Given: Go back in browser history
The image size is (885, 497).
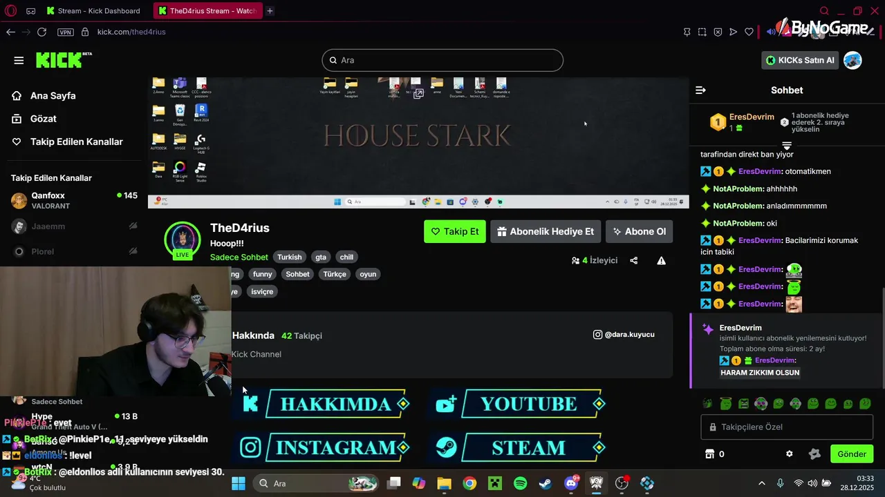Looking at the screenshot, I should (x=10, y=32).
